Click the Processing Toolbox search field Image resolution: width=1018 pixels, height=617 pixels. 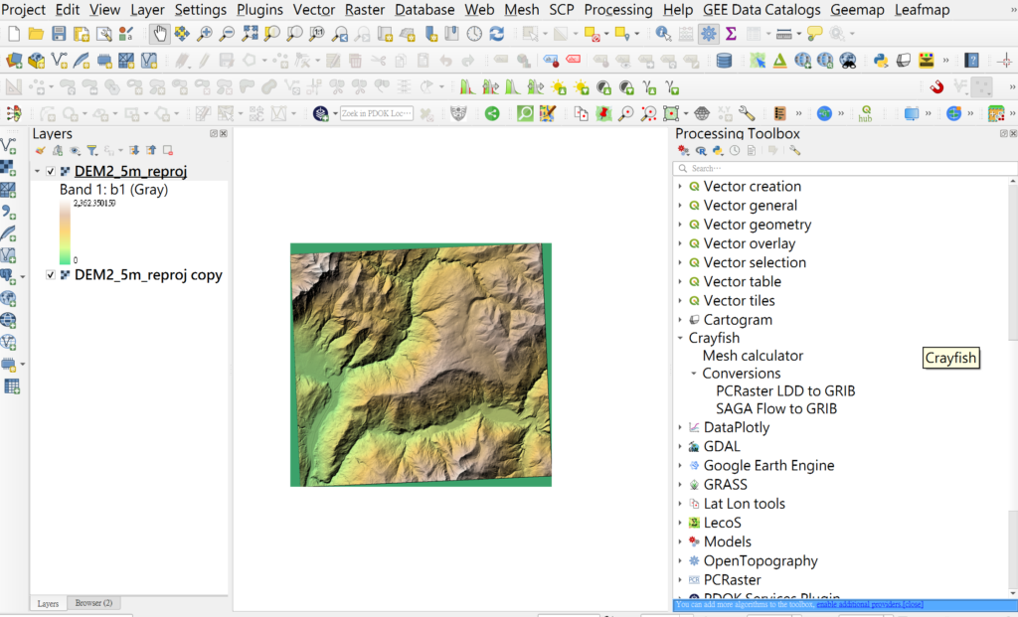point(845,168)
